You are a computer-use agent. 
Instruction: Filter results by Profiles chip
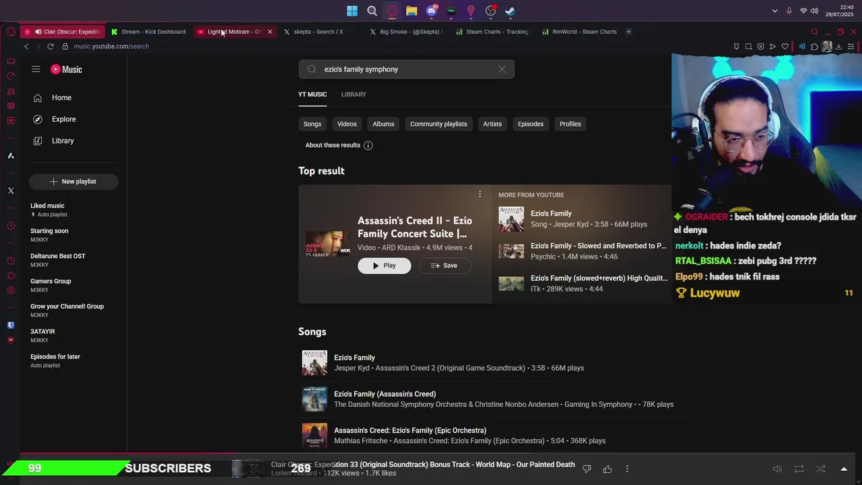(570, 124)
